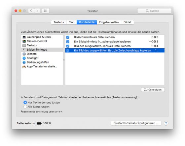Open Bluetooth-Tastatur konfigurieren dialog
Viewport: 185px width, 146px height.
136,123
